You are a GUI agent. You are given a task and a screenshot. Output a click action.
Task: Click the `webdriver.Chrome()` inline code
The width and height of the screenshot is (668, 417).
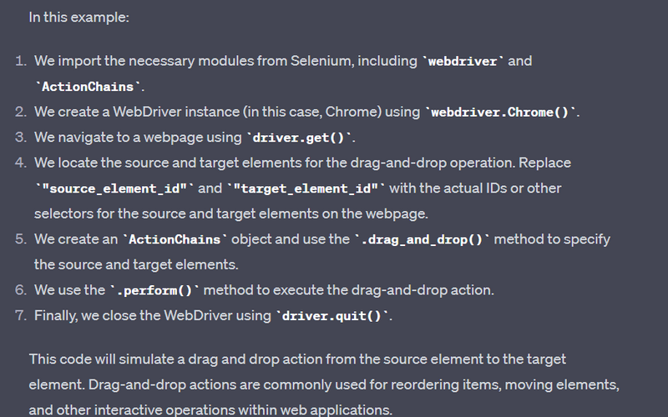[x=502, y=113]
